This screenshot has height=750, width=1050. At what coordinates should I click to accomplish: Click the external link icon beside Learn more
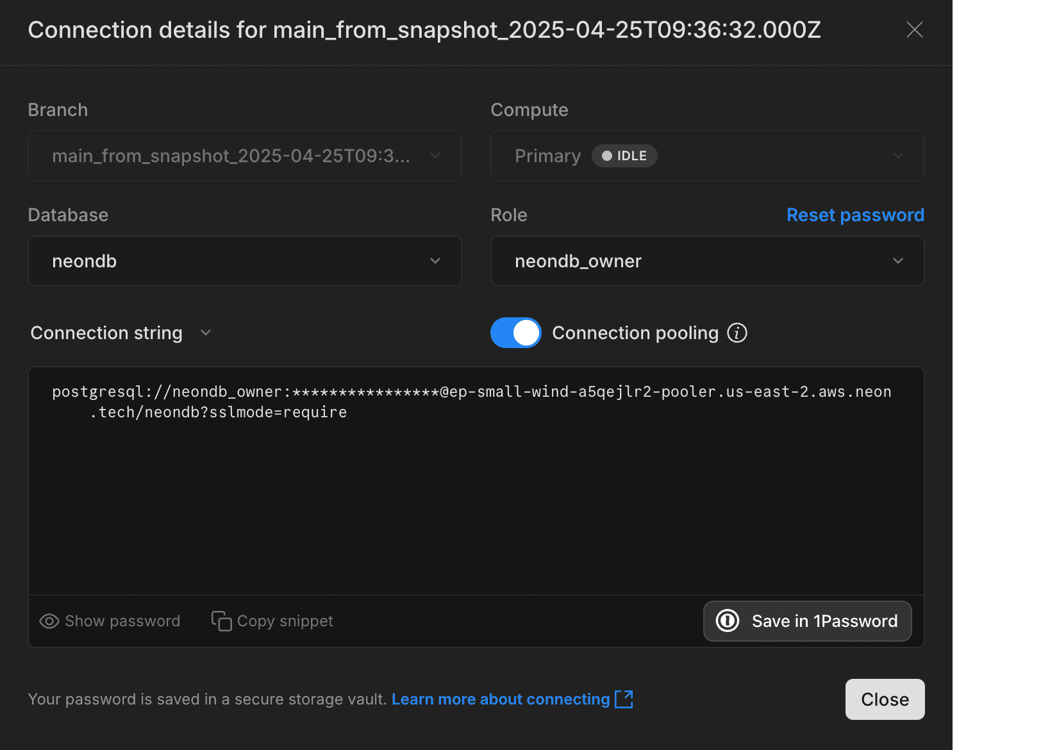pos(624,699)
